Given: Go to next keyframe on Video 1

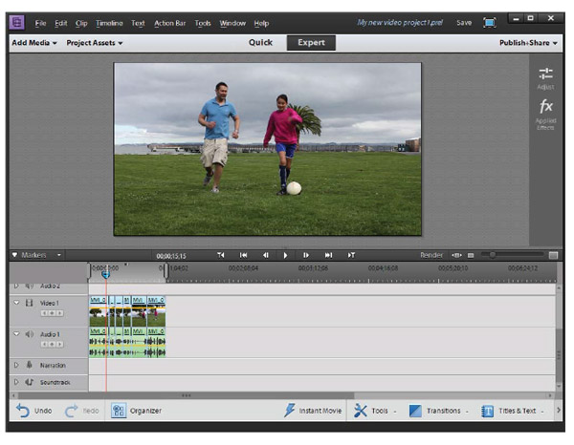Looking at the screenshot, I should (59, 313).
